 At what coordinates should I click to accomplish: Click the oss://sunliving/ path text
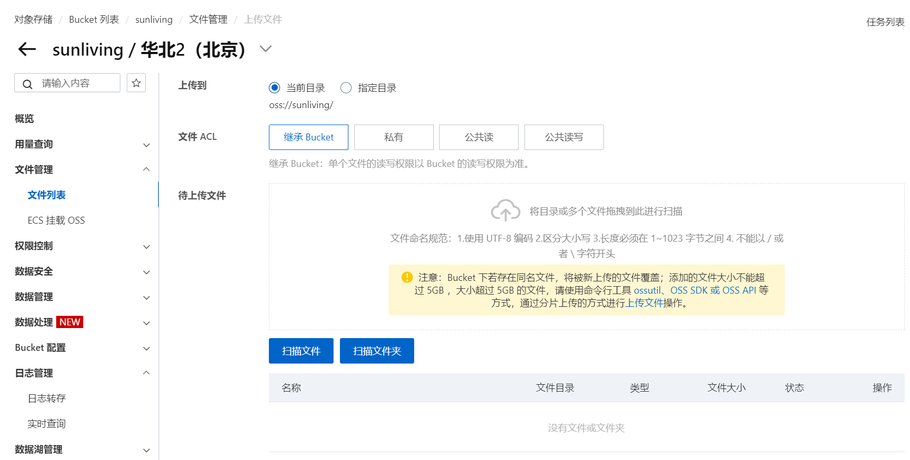(301, 105)
